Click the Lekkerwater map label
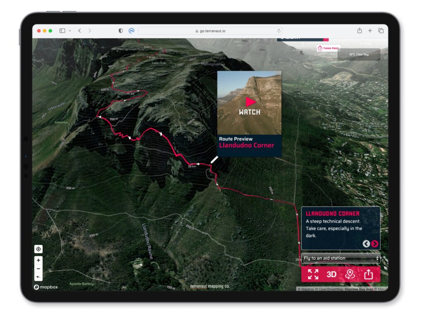This screenshot has height=320, width=424. (56, 106)
